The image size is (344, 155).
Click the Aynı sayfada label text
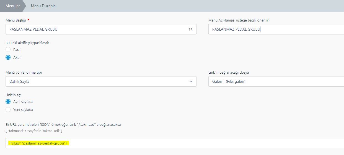coord(23,101)
